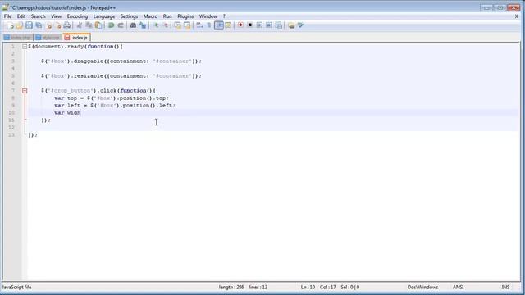Toggle Word wrap in the toolbar

pos(199,25)
